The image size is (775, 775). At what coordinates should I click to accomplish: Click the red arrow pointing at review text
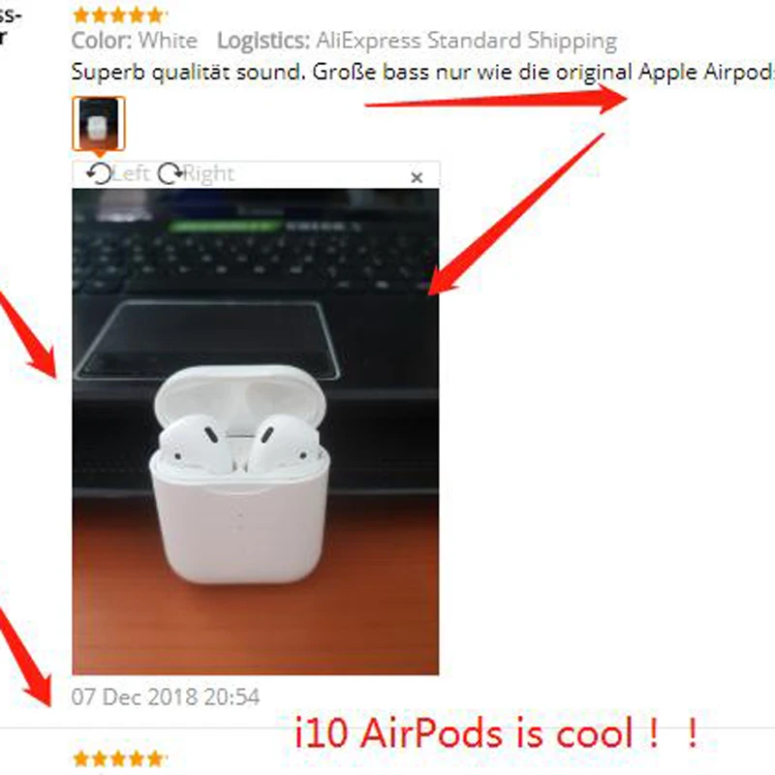pyautogui.click(x=496, y=100)
